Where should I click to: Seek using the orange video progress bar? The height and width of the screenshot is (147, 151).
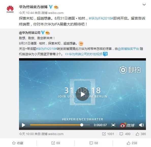point(60,125)
